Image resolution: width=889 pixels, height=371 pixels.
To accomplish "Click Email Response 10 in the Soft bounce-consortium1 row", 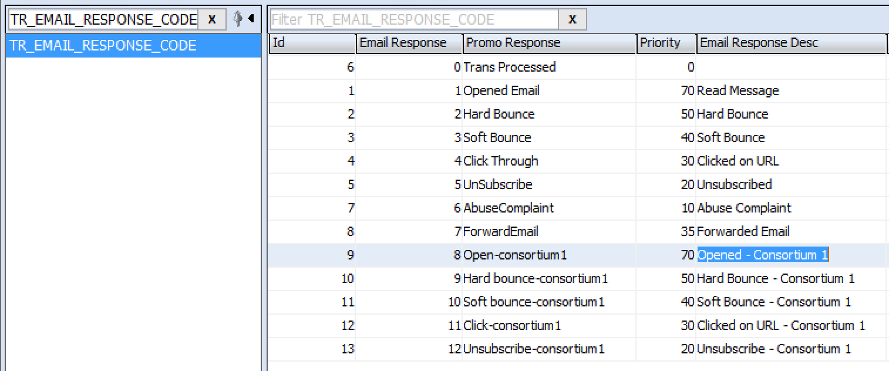I will click(409, 302).
